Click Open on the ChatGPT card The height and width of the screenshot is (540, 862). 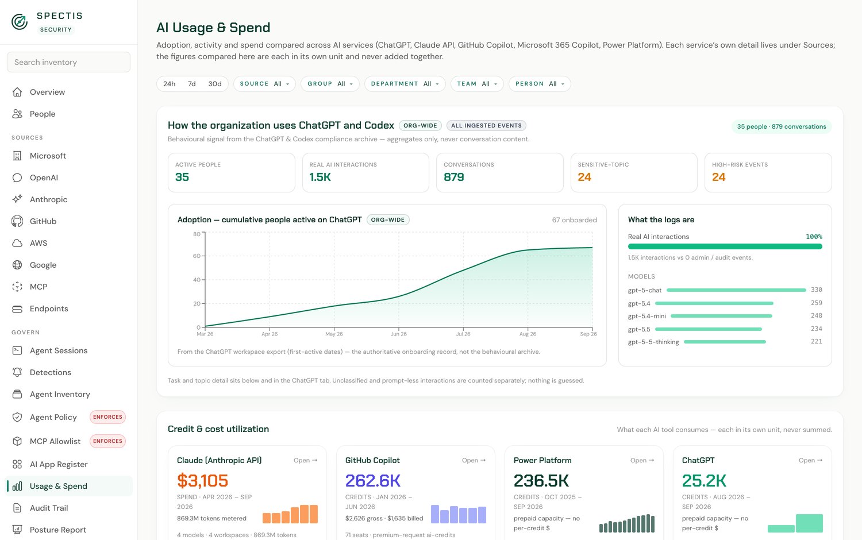tap(811, 460)
